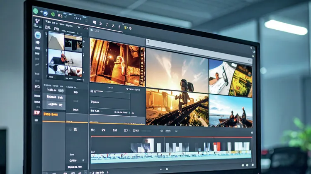311x174 pixels.
Task: Select the railway-track runner viewer pane
Action: tap(177, 107)
